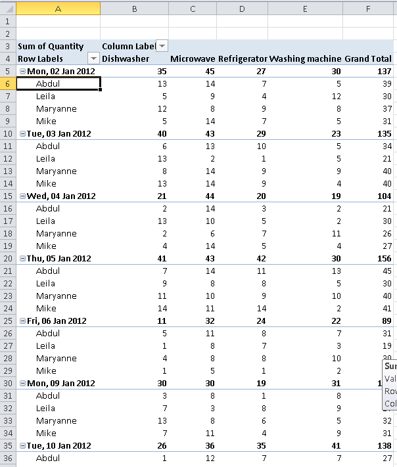397x467 pixels.
Task: Select Maryanne cell in row 8
Action: [x=58, y=109]
